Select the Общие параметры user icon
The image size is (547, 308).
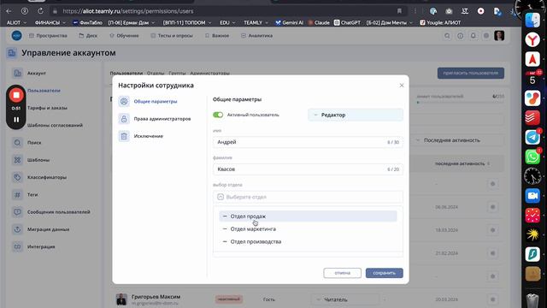(124, 101)
